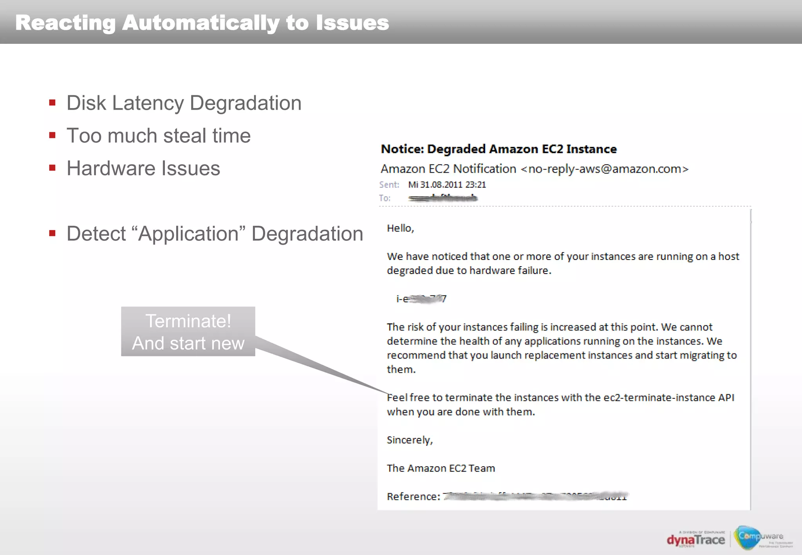Click the 'Terminate! And start new' callout box
The width and height of the screenshot is (802, 555).
pyautogui.click(x=188, y=332)
